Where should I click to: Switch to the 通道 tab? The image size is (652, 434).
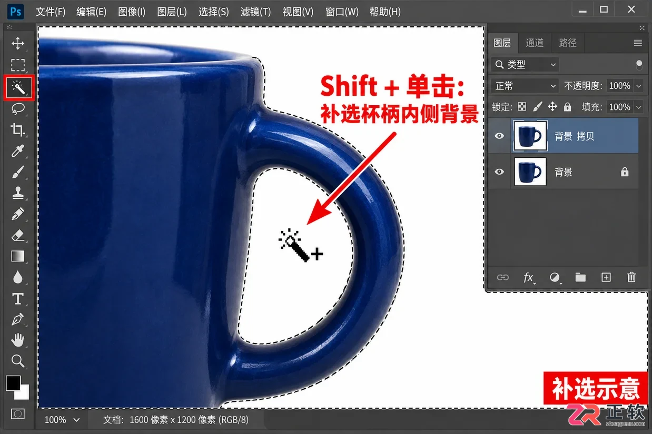[535, 43]
